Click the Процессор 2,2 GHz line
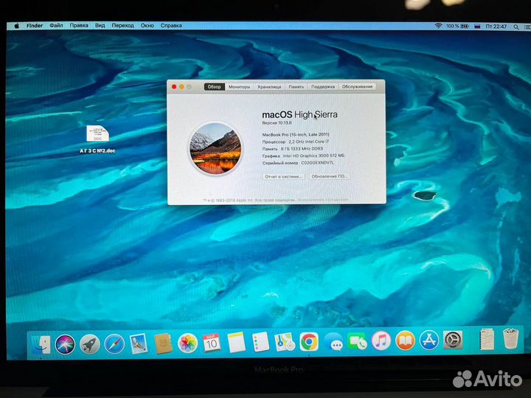The width and height of the screenshot is (531, 398). pos(296,142)
